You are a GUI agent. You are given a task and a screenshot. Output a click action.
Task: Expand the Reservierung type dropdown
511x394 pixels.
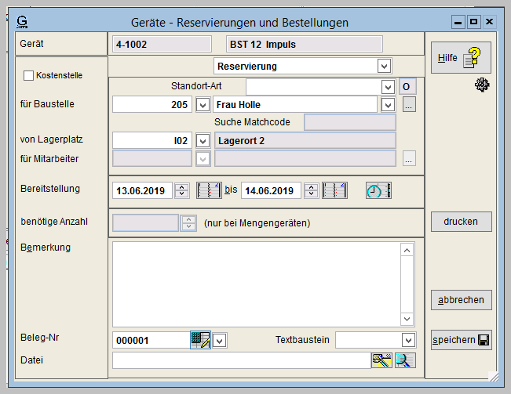(383, 66)
